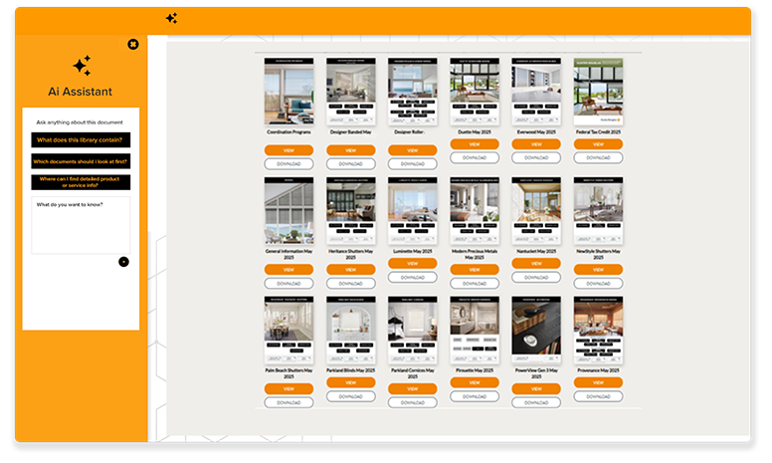Download General Information May 2025
Image resolution: width=772 pixels, height=463 pixels.
coord(289,283)
